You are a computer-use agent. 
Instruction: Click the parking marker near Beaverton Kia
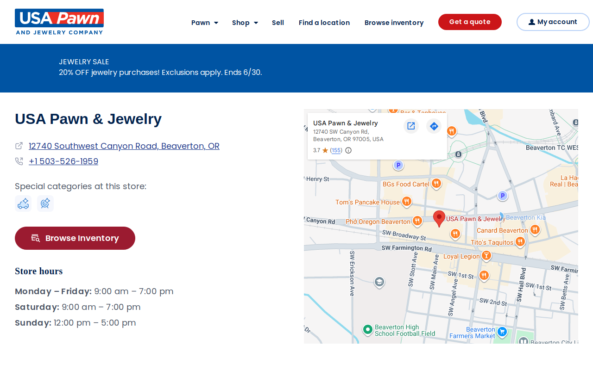point(503,196)
